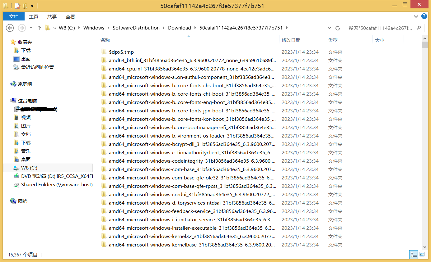
Task: Select the amd64_microsoft-windows-feedback-service folder name
Action: [192, 211]
